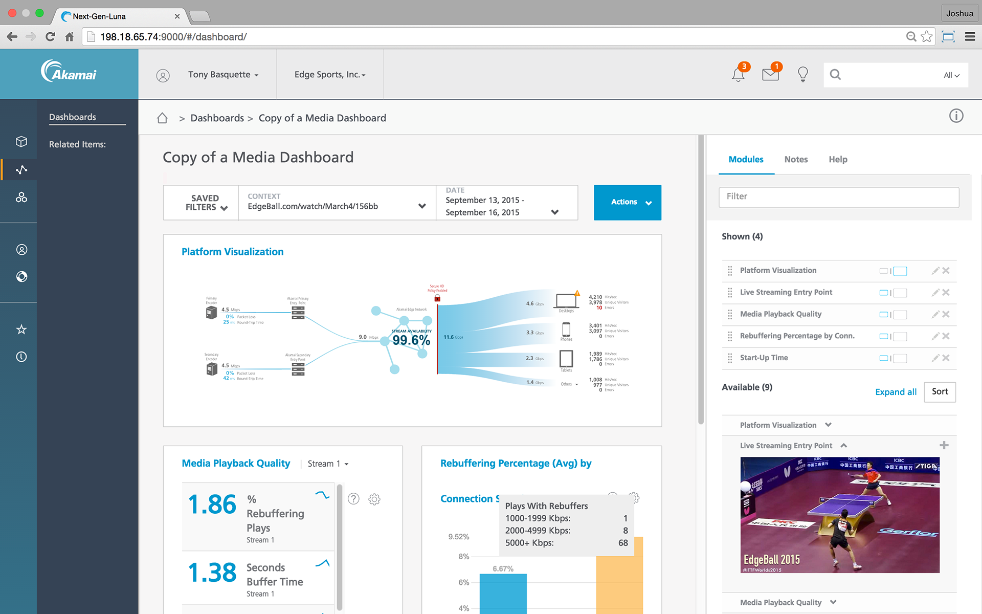Switch to the Help tab
982x614 pixels.
point(838,160)
